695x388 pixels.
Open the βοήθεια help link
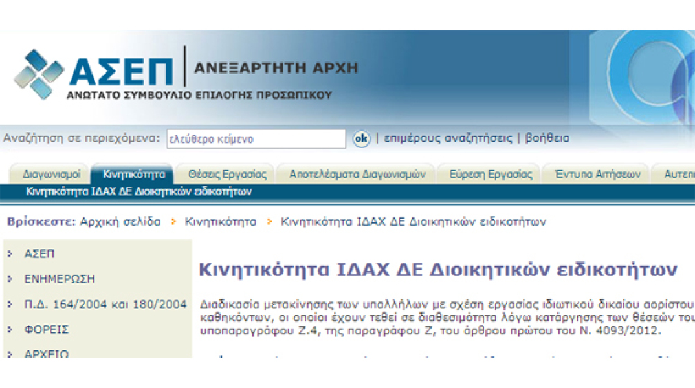[547, 138]
